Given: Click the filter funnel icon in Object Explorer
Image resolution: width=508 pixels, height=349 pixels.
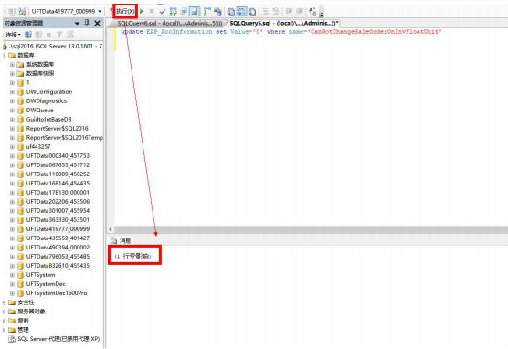Looking at the screenshot, I should [59, 35].
